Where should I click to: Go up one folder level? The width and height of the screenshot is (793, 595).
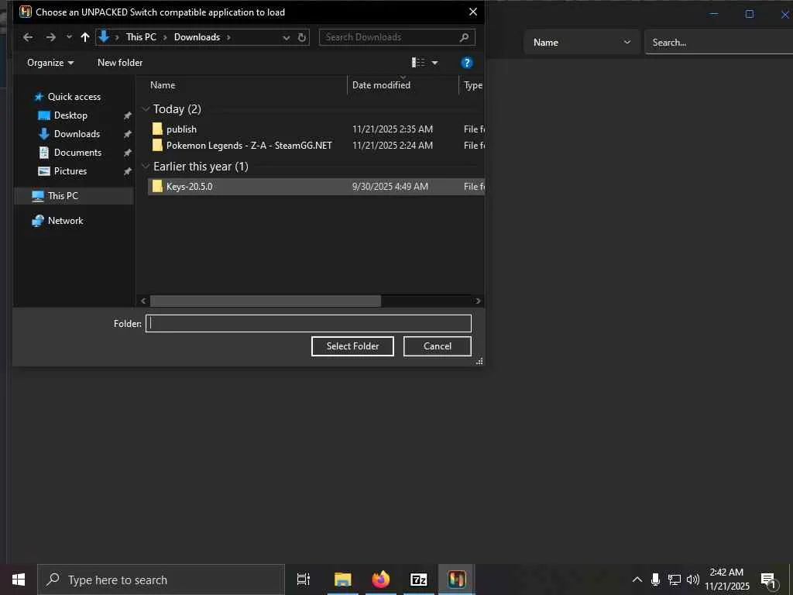point(85,37)
